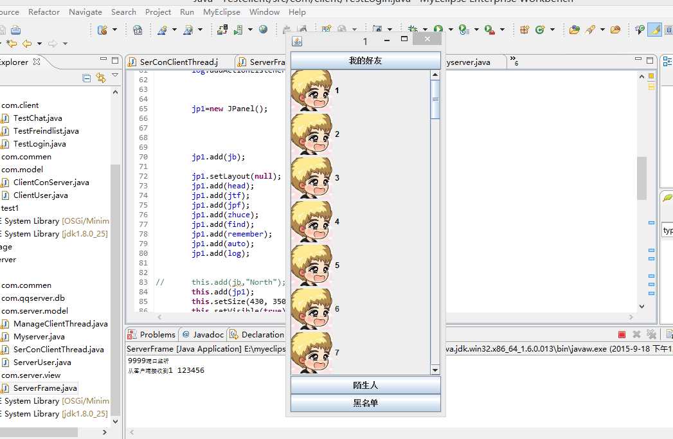
Task: Open dropdown next to run/stop servers icon
Action: [250, 30]
